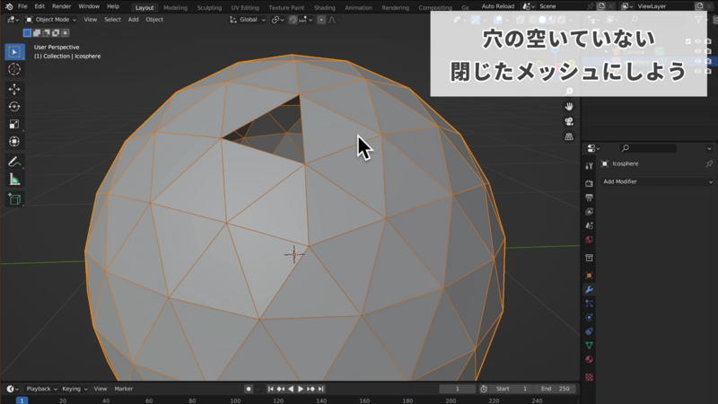Select the Add Cube tool
Viewport: 718px width, 404px height.
coord(14,199)
